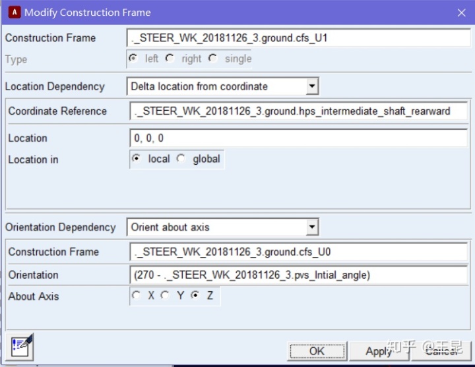Click the Orientation expression field
The width and height of the screenshot is (475, 367).
coord(298,275)
